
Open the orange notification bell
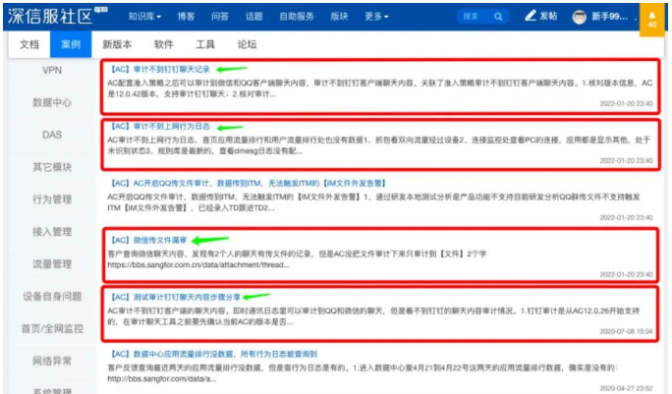[x=651, y=17]
